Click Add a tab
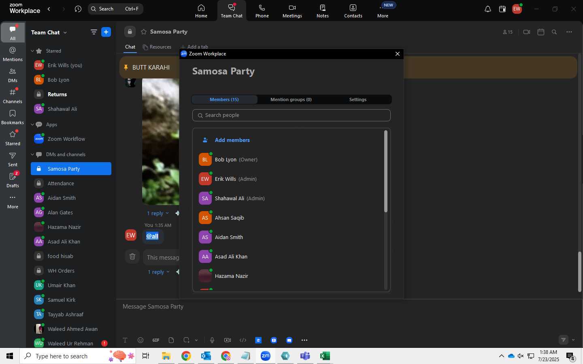This screenshot has height=364, width=583. click(194, 47)
